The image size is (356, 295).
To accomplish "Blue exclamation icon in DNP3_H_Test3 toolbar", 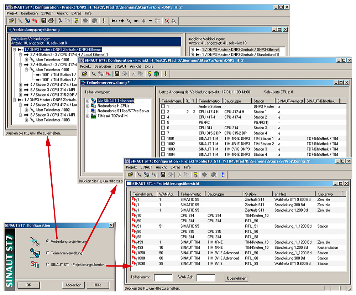I will [104, 21].
